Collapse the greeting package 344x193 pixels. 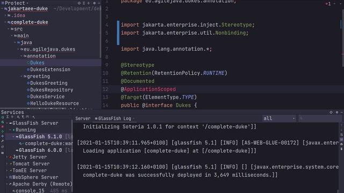(21, 76)
